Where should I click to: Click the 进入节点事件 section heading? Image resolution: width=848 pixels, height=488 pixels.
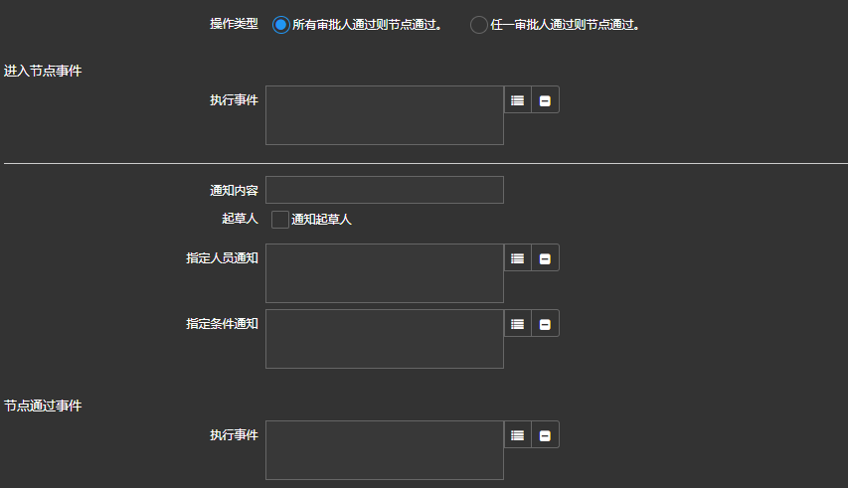pos(43,71)
